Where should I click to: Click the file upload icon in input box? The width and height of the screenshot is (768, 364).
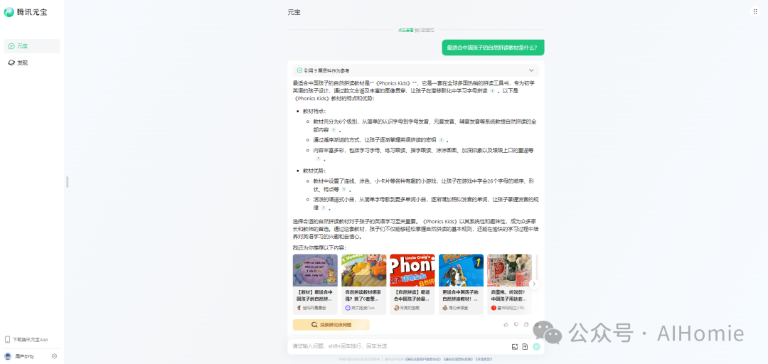click(x=525, y=347)
